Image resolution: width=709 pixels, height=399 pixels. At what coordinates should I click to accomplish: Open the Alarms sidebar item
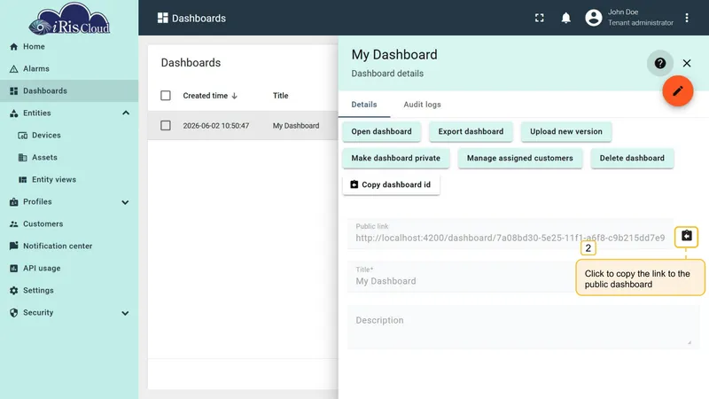tap(69, 69)
